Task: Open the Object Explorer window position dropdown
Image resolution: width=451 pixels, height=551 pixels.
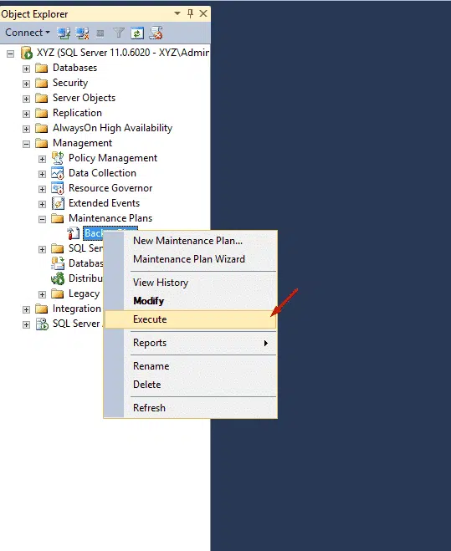Action: (177, 13)
